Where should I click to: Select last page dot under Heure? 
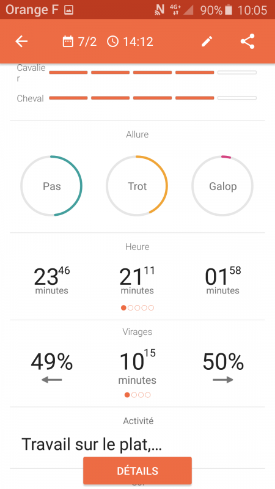pos(151,308)
